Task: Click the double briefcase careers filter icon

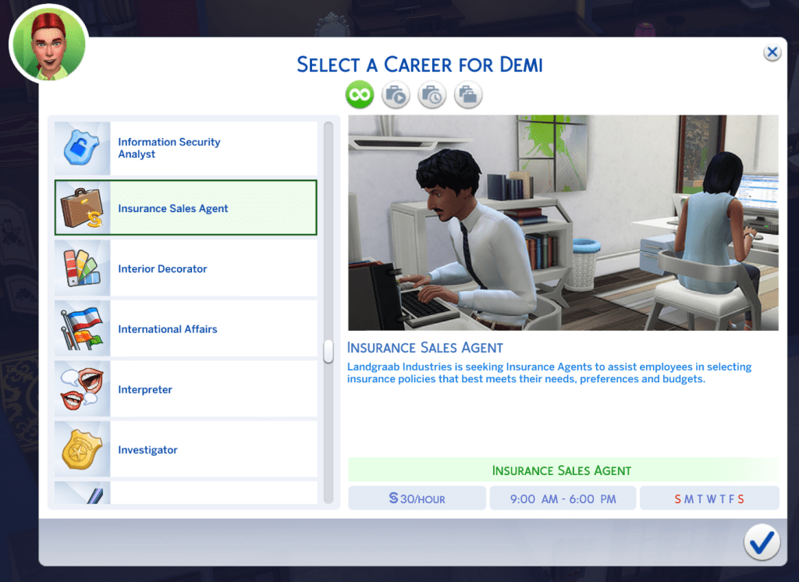Action: pos(468,94)
